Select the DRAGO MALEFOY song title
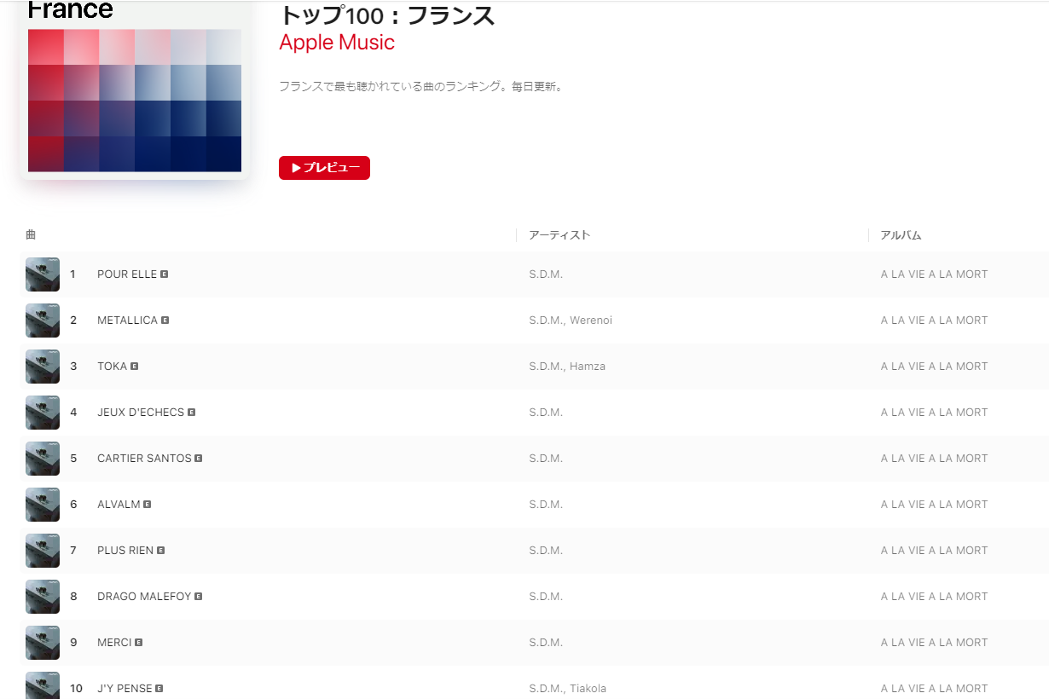 pos(144,597)
